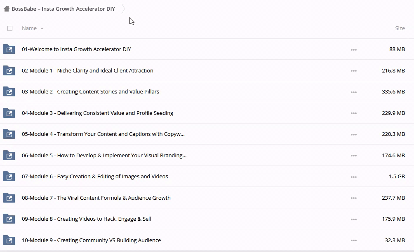
Task: Expand the breadcrumb chevron after the folder title
Action: click(x=123, y=9)
